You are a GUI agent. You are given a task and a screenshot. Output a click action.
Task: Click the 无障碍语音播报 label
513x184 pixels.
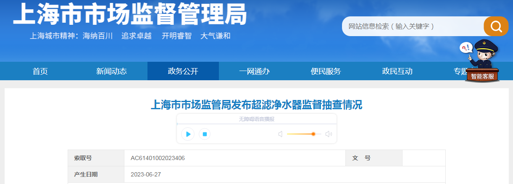click(x=256, y=119)
